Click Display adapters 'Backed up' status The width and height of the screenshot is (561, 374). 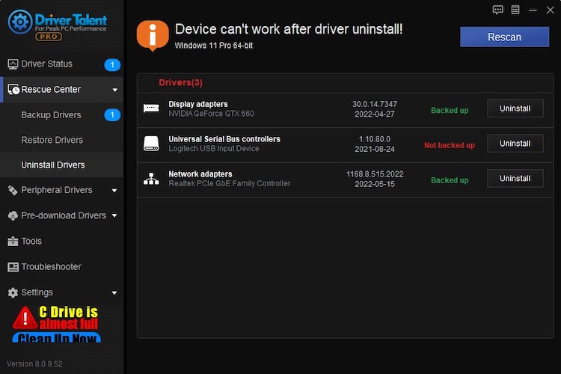pyautogui.click(x=450, y=110)
